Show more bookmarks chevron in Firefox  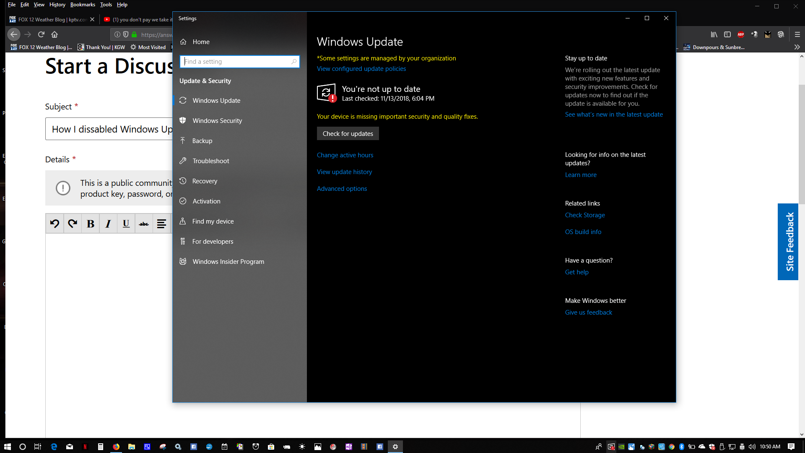797,47
